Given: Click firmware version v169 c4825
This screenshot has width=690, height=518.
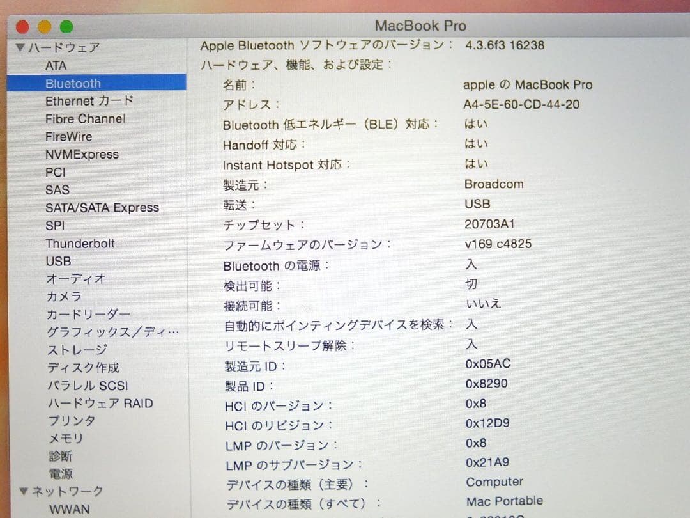Looking at the screenshot, I should coord(498,244).
